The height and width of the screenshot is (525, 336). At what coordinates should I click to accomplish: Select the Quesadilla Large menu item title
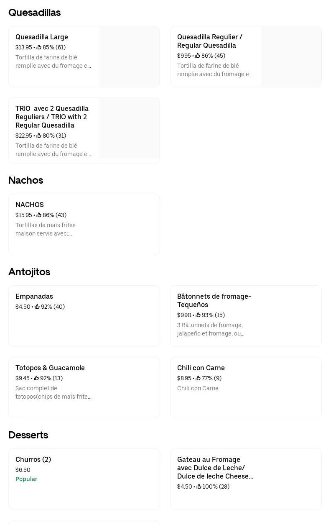click(42, 37)
